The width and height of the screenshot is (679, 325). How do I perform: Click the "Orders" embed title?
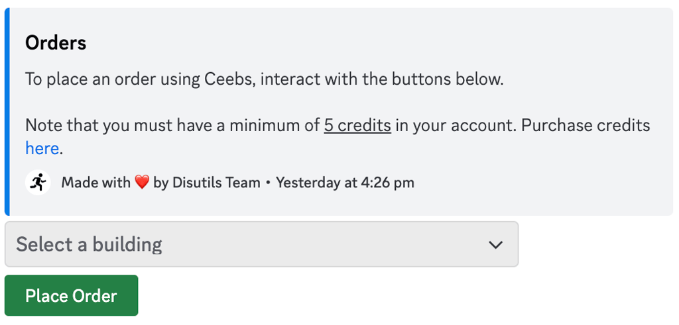[56, 43]
